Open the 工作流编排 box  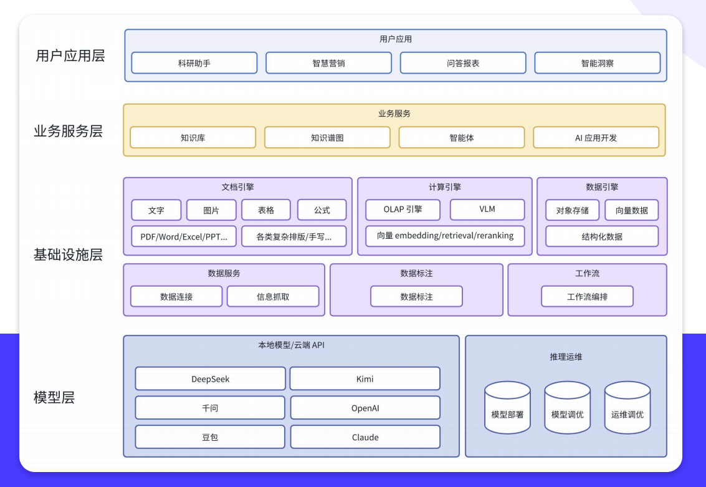[587, 297]
